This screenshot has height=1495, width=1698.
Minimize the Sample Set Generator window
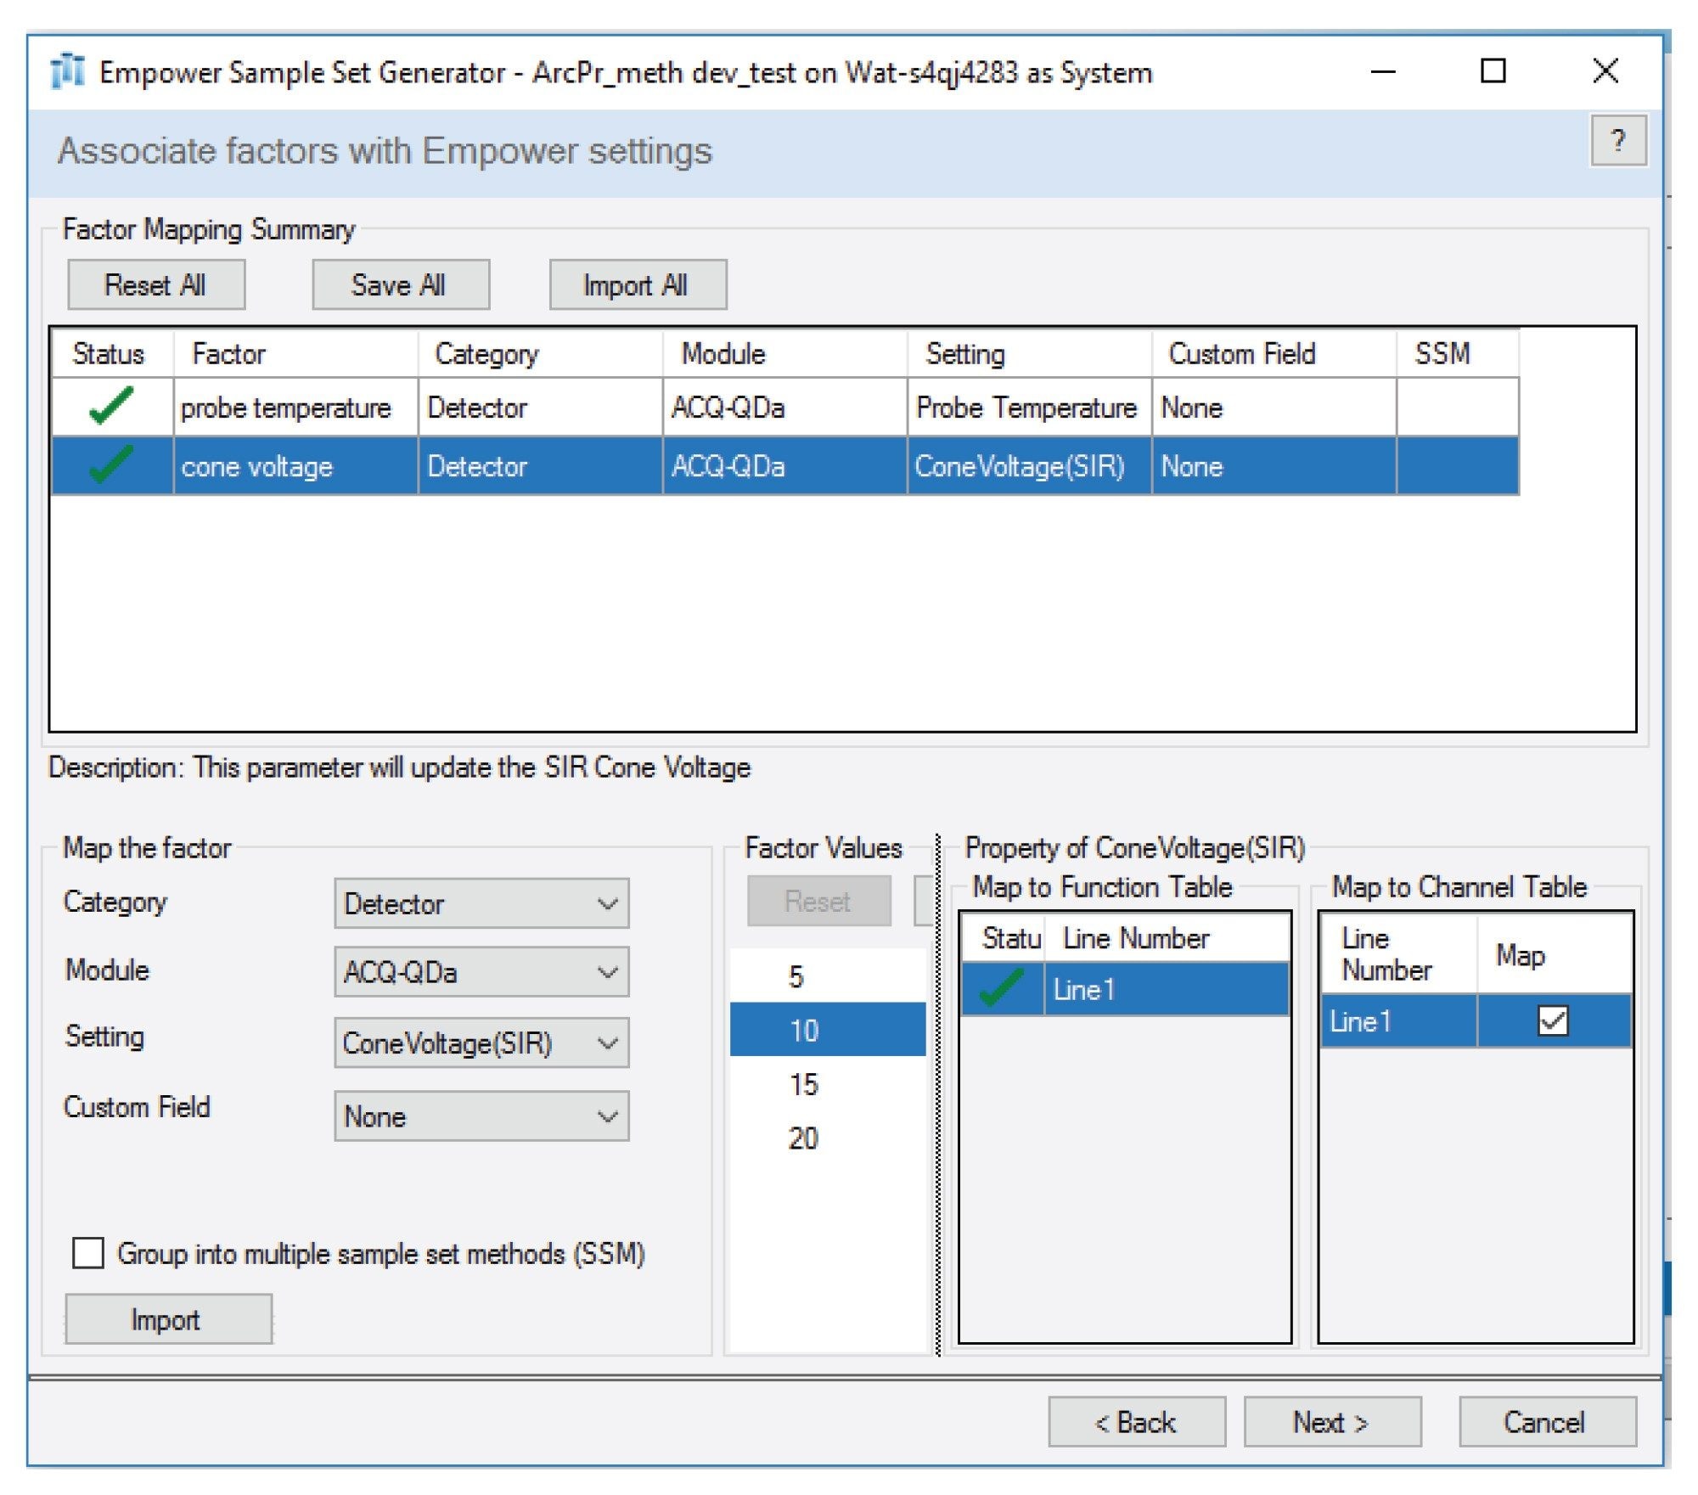coord(1383,71)
